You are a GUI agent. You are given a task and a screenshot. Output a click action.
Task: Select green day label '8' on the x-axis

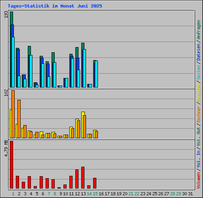click(x=55, y=194)
